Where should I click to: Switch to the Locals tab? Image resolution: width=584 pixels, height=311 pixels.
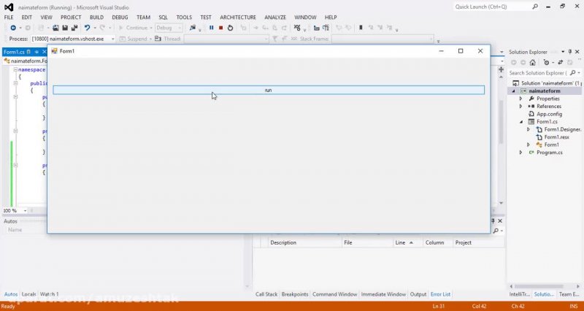(28, 294)
